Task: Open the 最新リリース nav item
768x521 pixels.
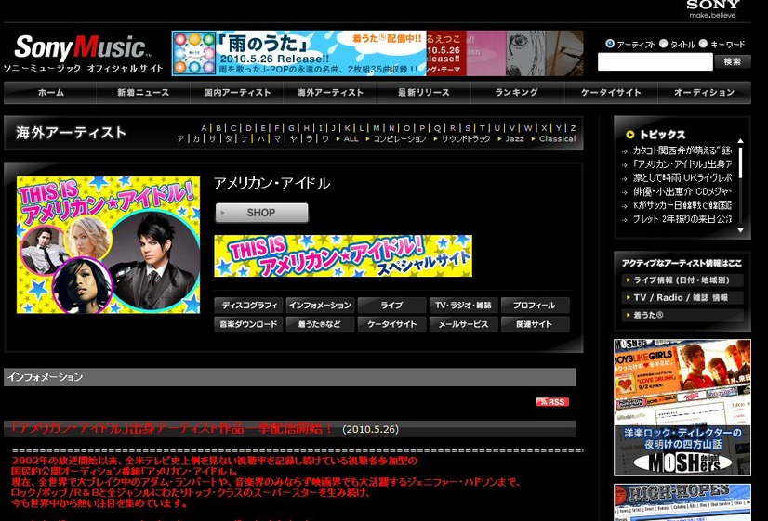Action: coord(424,93)
